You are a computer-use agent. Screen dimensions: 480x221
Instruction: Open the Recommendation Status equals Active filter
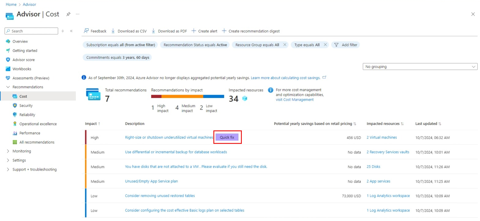195,45
